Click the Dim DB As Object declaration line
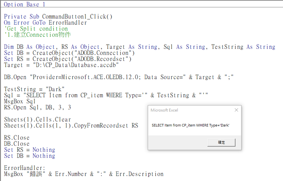Image resolution: width=283 pixels, height=181 pixels. (x=140, y=47)
